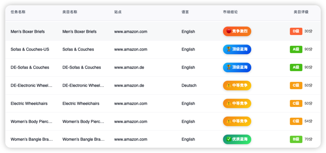Viewport: 326px width, 153px height.
Task: Click the 语言 column header
Action: pyautogui.click(x=185, y=12)
